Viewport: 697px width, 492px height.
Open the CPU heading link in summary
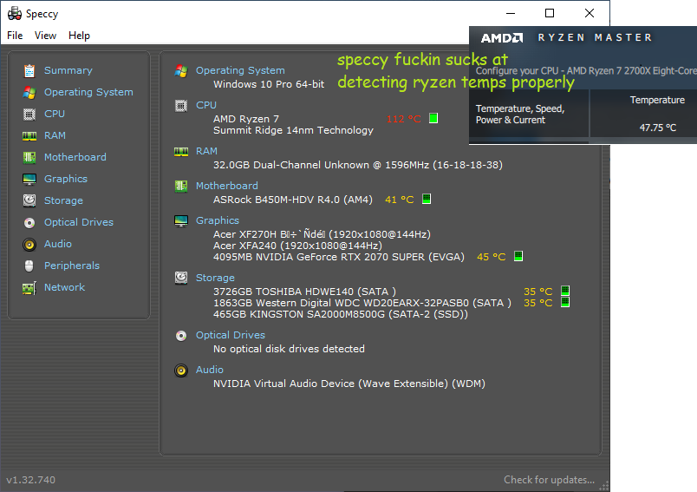tap(206, 105)
